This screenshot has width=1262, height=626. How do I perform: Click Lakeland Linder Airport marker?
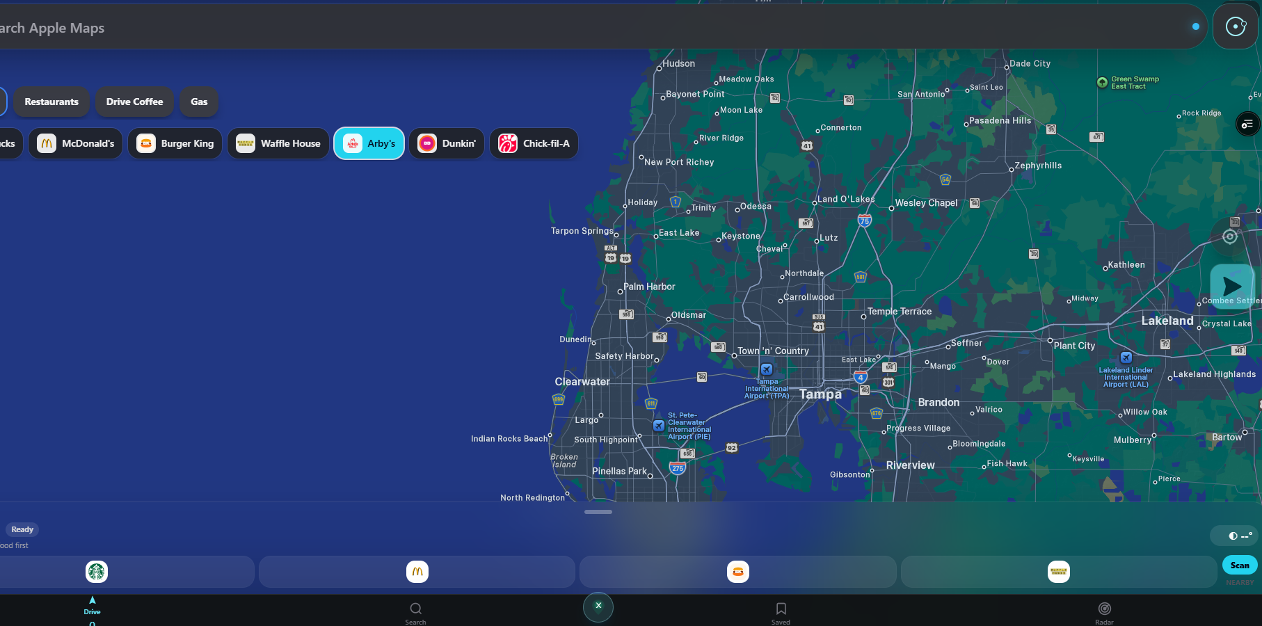(1126, 358)
